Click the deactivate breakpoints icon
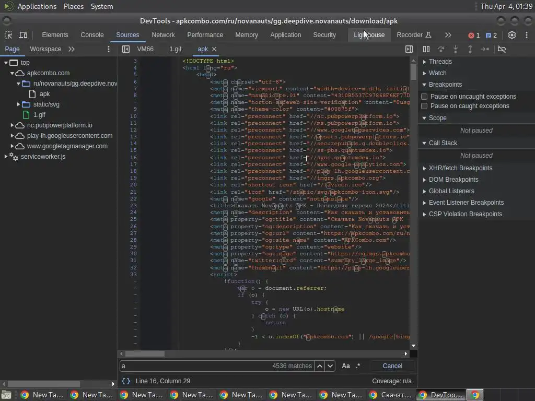Screen dimensions: 535x401 [x=502, y=49]
